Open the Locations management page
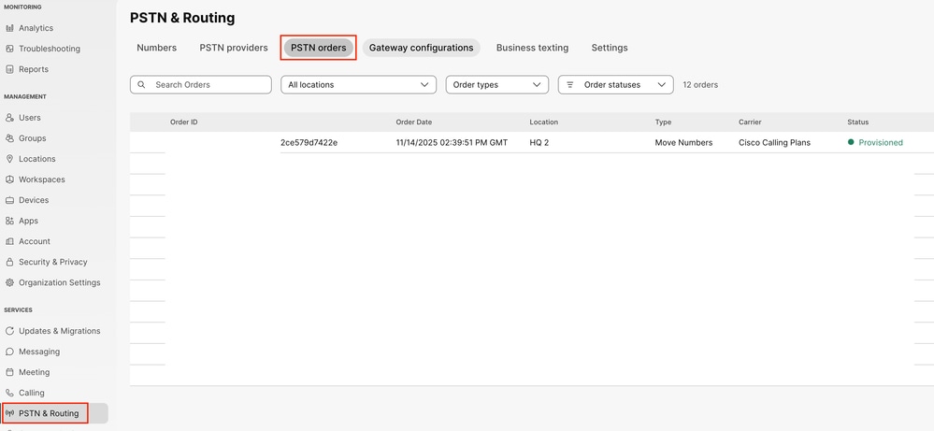This screenshot has width=934, height=431. [37, 159]
